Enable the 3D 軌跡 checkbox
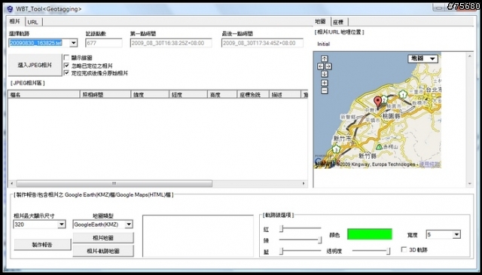Screen dimensions: 482x275 (x=404, y=249)
